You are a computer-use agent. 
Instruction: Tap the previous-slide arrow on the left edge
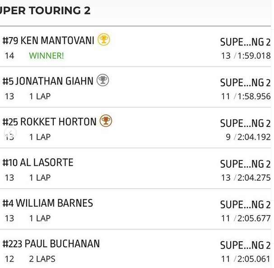[10, 133]
